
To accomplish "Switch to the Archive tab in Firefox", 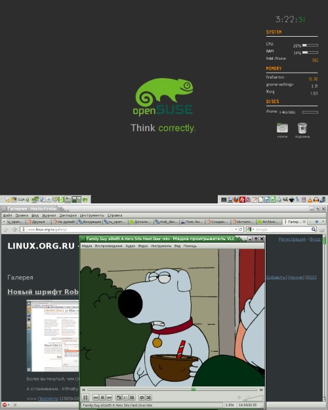I will [x=268, y=222].
